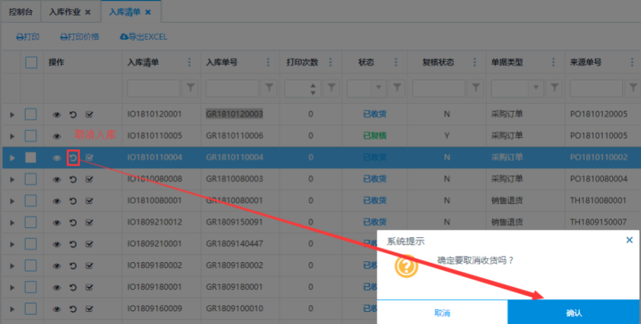Click the undo icon for IO1810110004 row
641x324 pixels.
(73, 157)
